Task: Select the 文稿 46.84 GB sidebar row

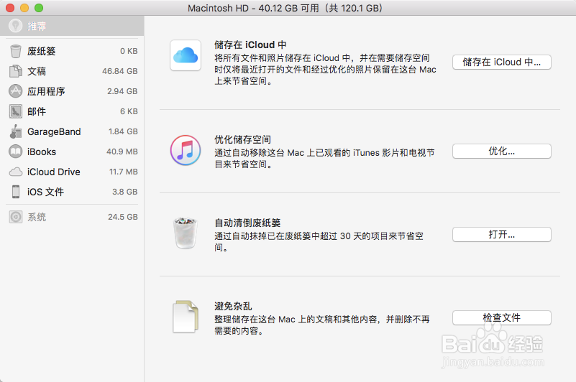Action: 72,71
